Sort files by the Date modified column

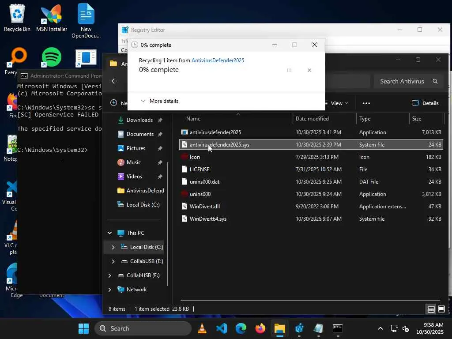click(x=312, y=119)
